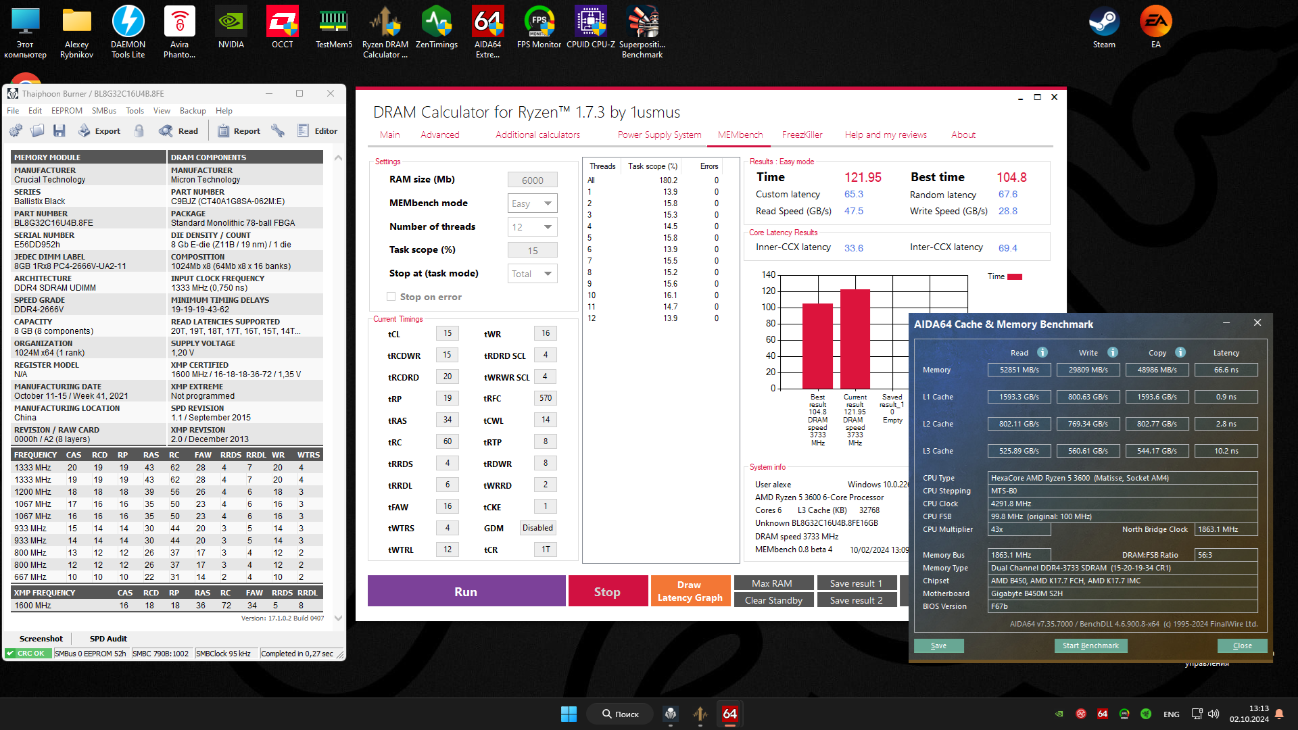Click the info icon next to Write column
The height and width of the screenshot is (730, 1298).
[1113, 352]
